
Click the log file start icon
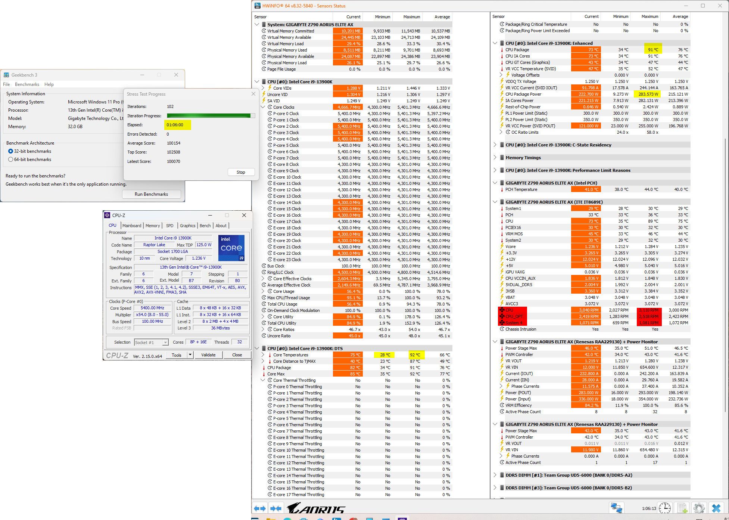click(682, 508)
